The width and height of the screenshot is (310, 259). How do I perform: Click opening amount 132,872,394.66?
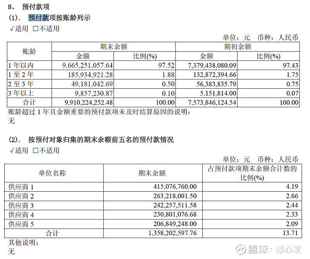(x=215, y=75)
